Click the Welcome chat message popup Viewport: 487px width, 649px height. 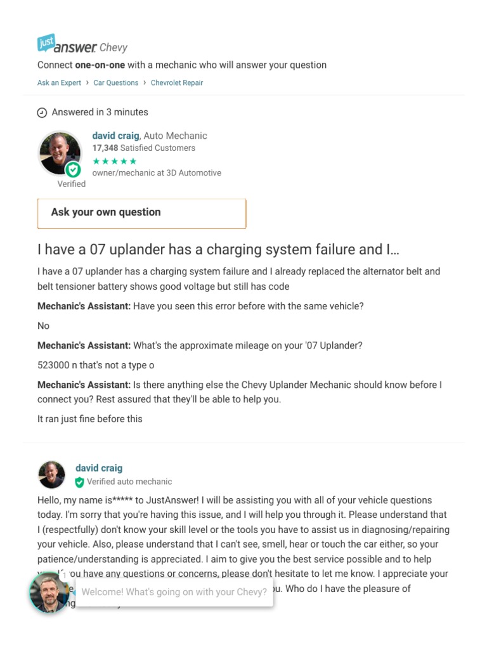(174, 593)
